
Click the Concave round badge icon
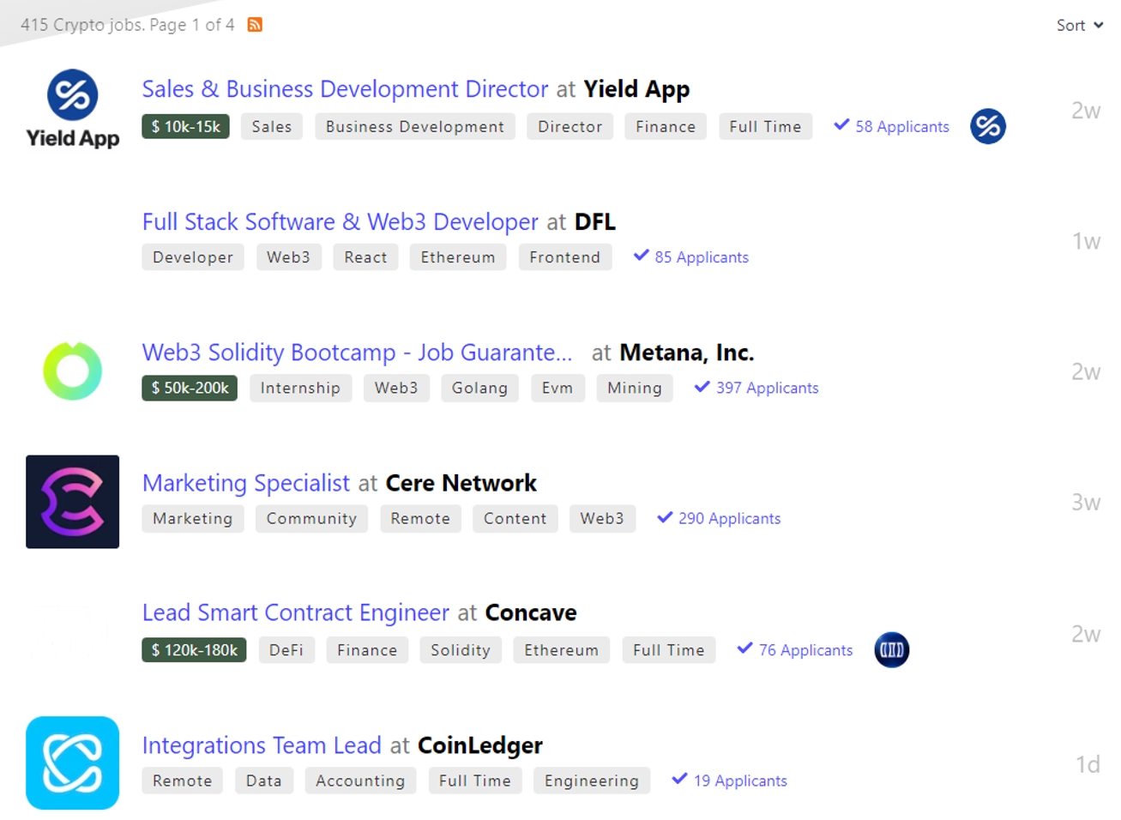892,649
